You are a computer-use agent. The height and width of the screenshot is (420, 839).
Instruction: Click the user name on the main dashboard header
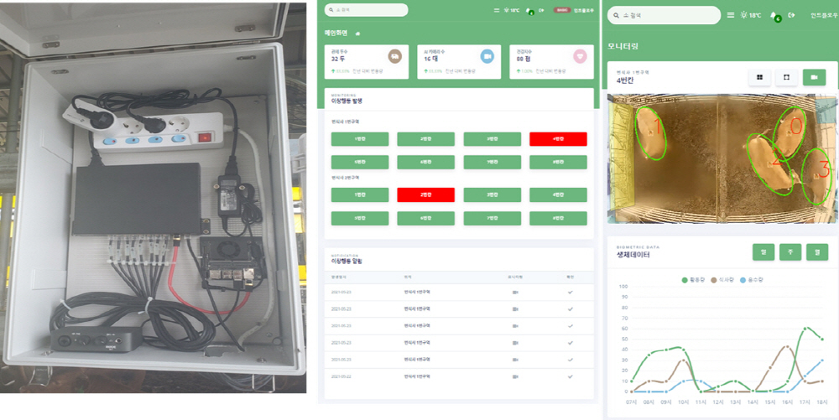582,10
